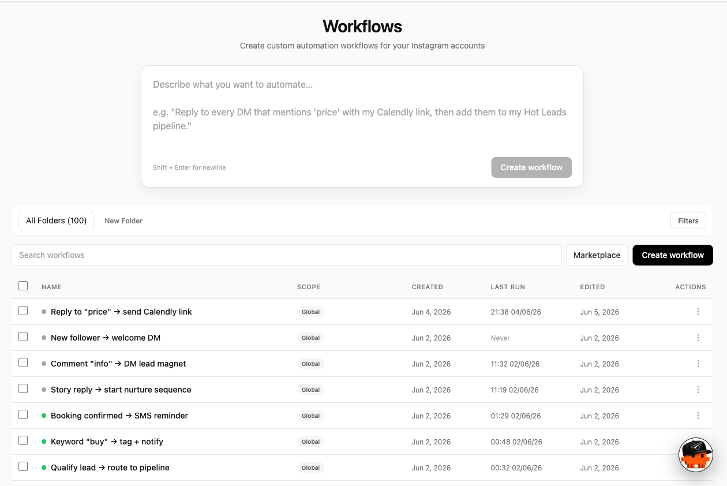Click created date "Jun 4, 2026"

click(x=432, y=312)
